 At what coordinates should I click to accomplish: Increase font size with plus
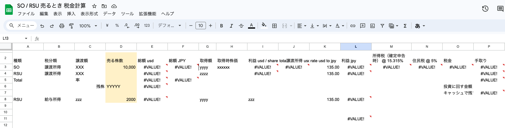[x=211, y=26]
